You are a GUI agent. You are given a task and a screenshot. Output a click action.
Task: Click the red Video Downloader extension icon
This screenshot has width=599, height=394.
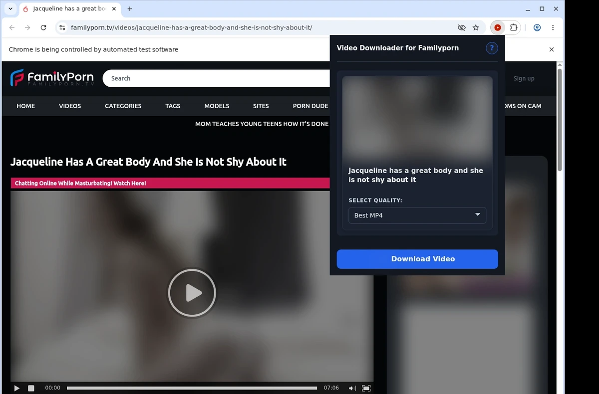[498, 28]
